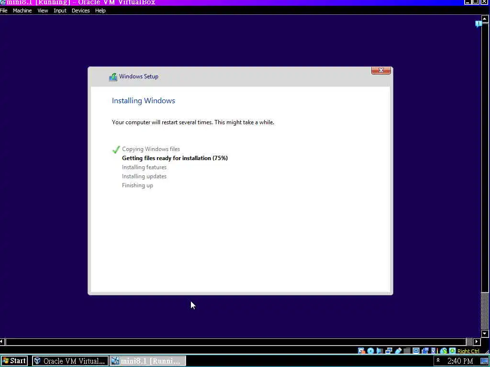This screenshot has height=367, width=490.
Task: Click 'Copying Windows files' step text
Action: (x=151, y=149)
